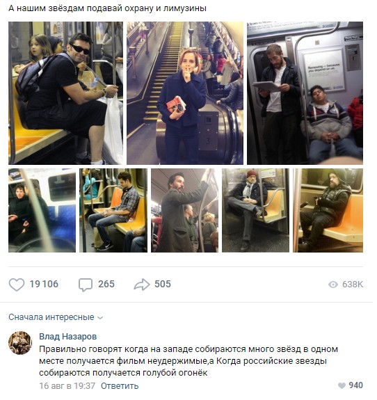Open the comments speech bubble icon
The width and height of the screenshot is (377, 400).
86,285
